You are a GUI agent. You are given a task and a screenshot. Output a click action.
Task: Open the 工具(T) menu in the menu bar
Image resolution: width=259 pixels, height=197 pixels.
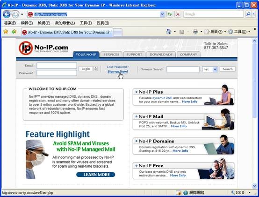click(86, 23)
